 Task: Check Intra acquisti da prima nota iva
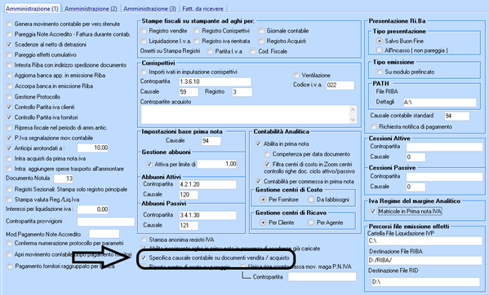point(9,158)
